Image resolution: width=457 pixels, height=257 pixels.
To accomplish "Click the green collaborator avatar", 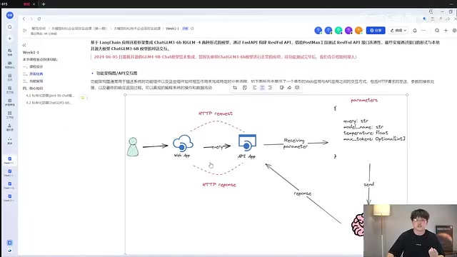I will pos(338,30).
